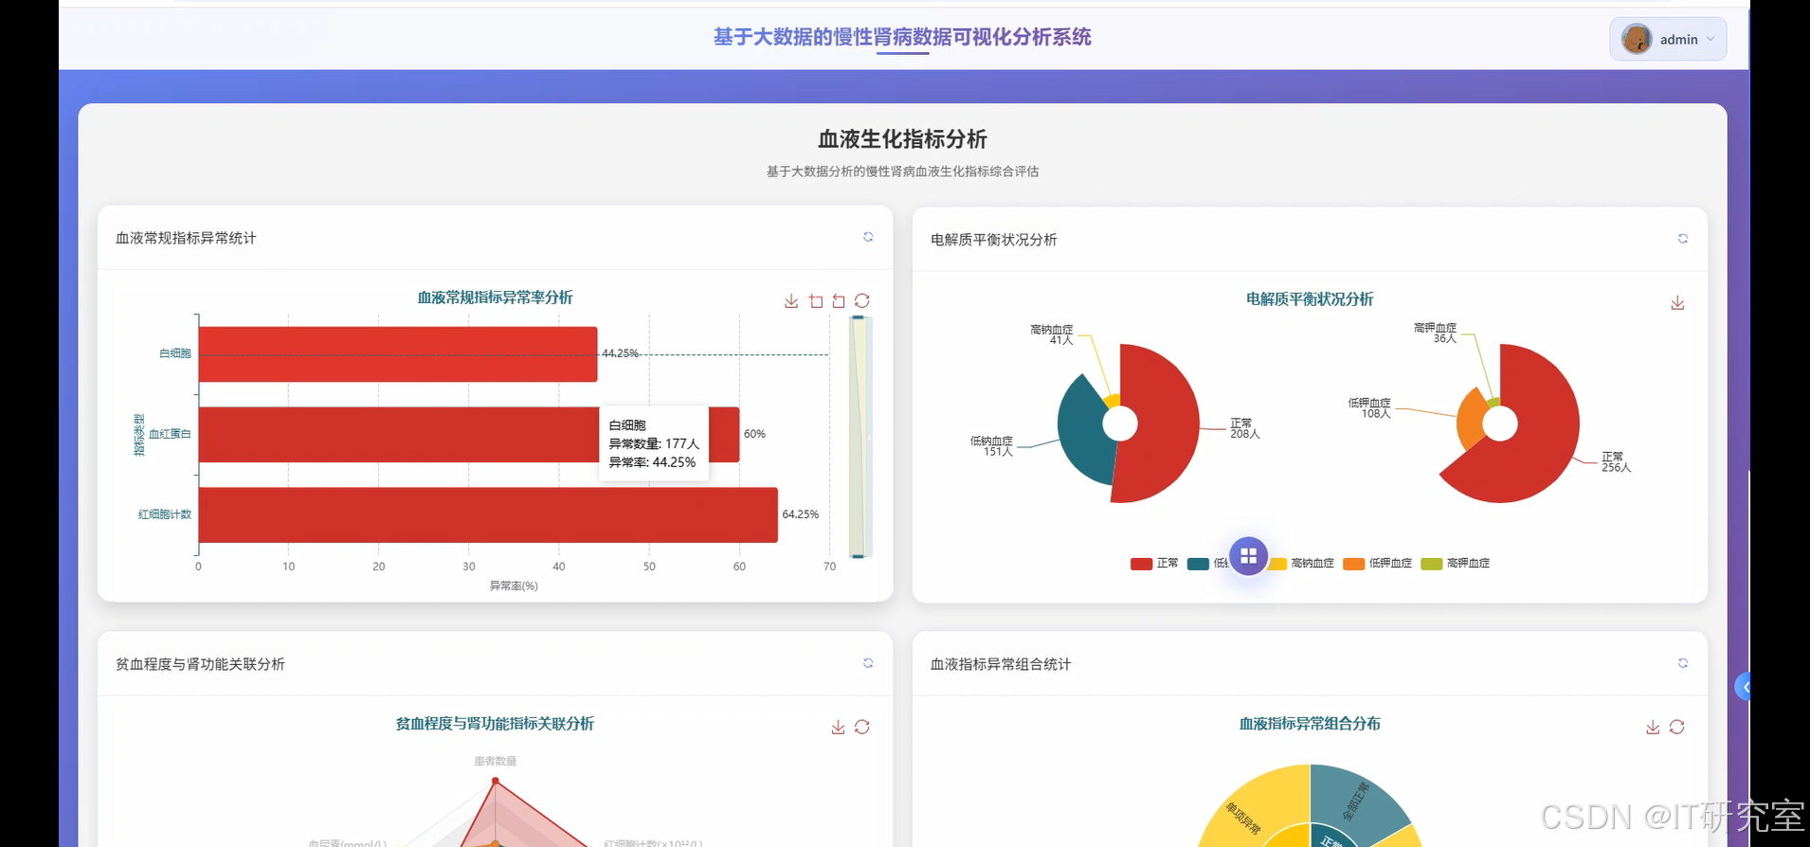Click the 低钠血症 151人 label
Image resolution: width=1810 pixels, height=847 pixels.
[991, 446]
